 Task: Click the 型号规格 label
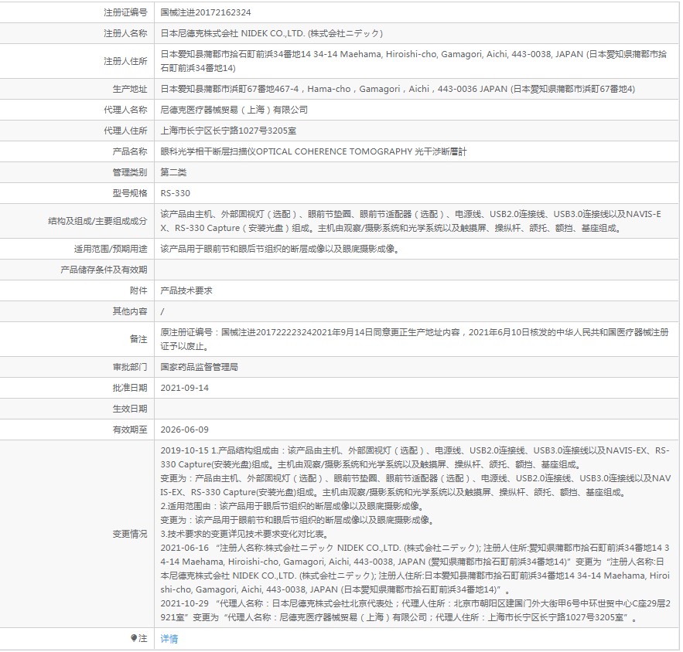(x=130, y=193)
